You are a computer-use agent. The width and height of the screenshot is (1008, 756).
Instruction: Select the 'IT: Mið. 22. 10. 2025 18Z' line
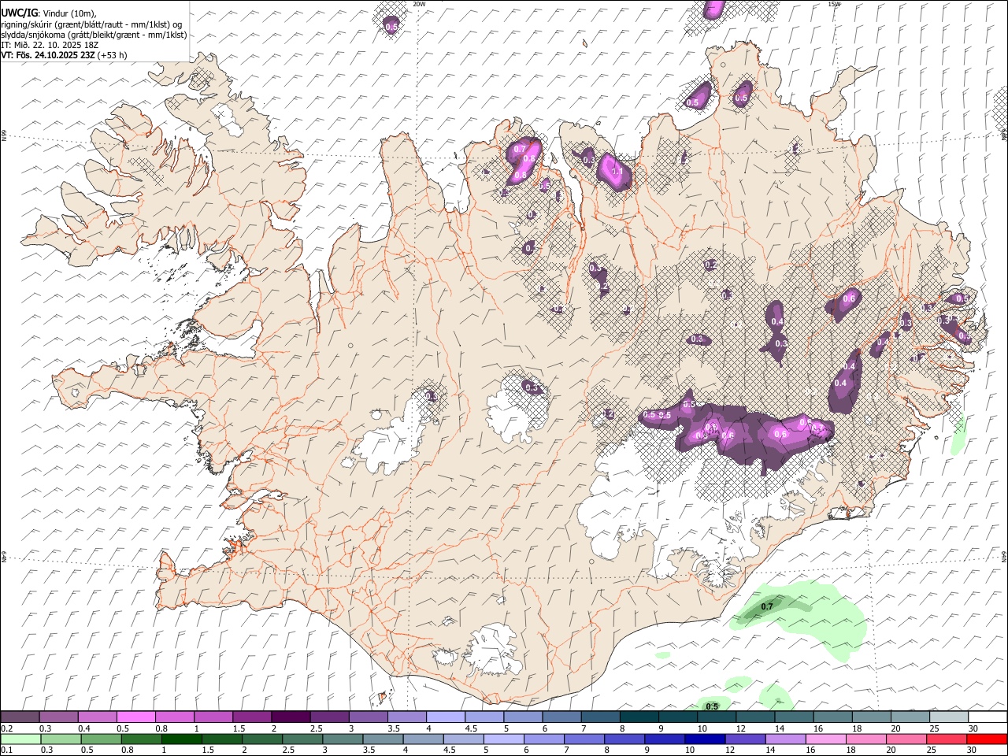[x=50, y=45]
